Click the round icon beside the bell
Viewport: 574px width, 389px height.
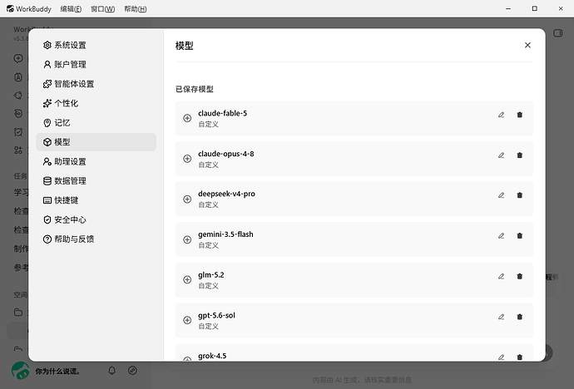click(132, 371)
